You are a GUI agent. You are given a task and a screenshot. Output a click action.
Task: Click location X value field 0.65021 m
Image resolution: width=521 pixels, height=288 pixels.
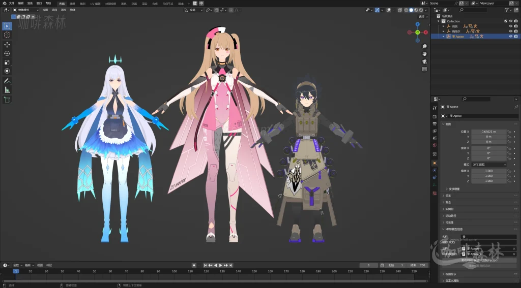click(489, 132)
